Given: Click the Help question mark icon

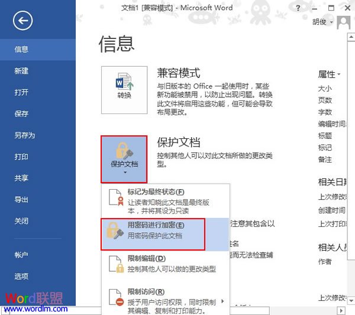Looking at the screenshot, I should pos(298,8).
